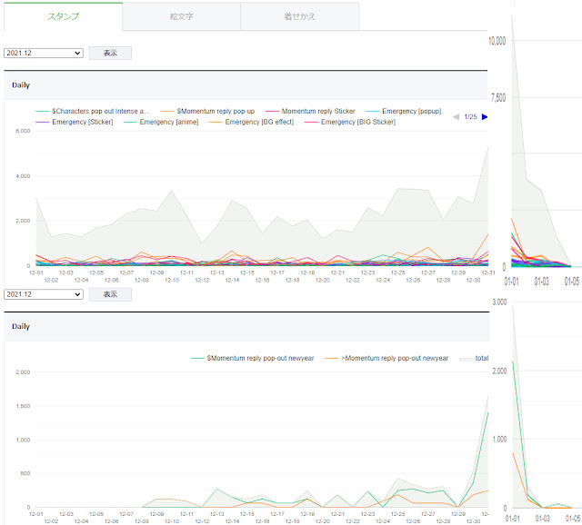Click the lower Daily section heading
582x525 pixels.
21,327
